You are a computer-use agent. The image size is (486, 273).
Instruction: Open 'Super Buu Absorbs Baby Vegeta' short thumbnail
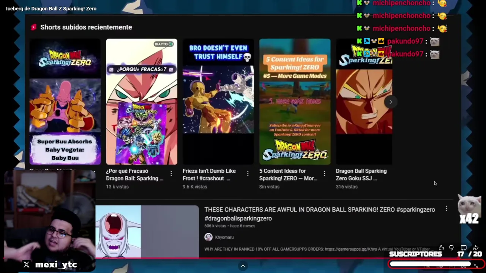pos(65,102)
